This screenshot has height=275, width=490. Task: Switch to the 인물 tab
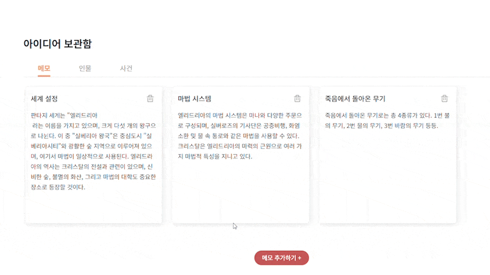[85, 68]
